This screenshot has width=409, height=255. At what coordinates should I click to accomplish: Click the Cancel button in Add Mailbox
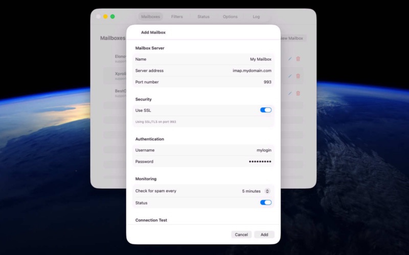tap(241, 235)
